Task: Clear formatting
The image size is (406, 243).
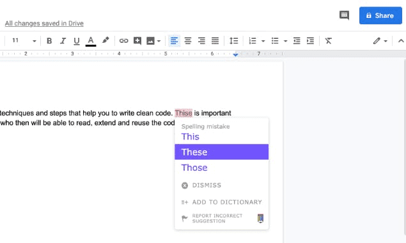Action: tap(329, 41)
